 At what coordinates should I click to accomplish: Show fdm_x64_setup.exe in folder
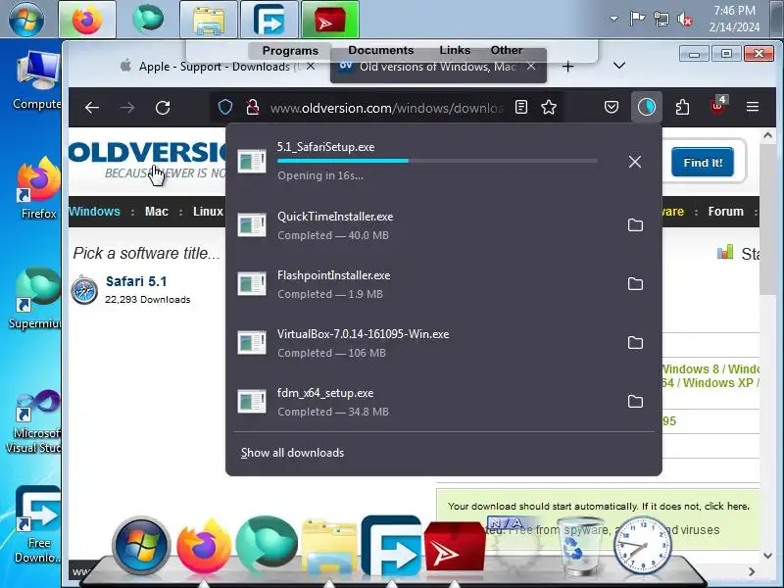click(635, 402)
